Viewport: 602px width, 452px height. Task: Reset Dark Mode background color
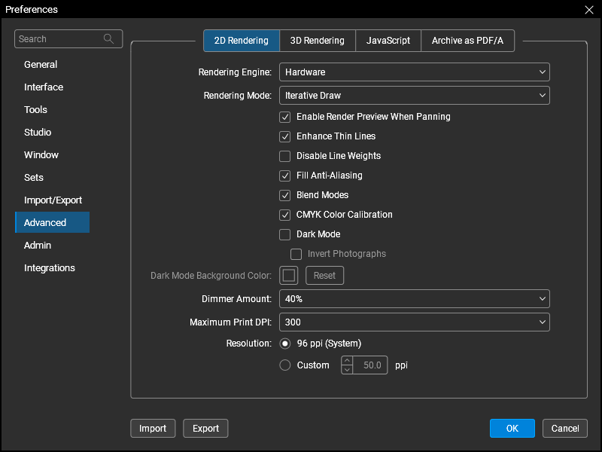point(324,276)
